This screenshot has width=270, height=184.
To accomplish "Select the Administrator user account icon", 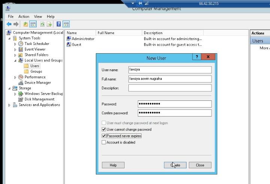I will click(x=69, y=39).
